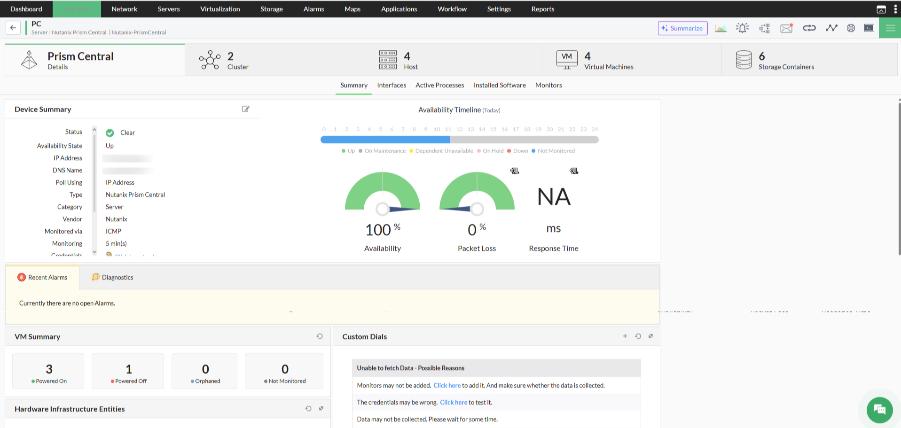
Task: Click the Availability Timeline bar
Action: (x=459, y=140)
